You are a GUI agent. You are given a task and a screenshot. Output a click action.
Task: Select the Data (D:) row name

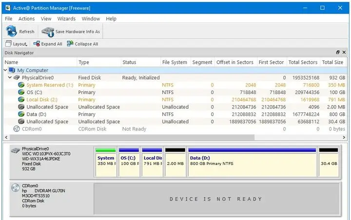point(36,114)
